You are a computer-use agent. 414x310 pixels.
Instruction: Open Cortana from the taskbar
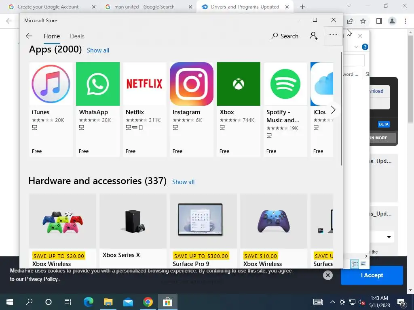[49, 302]
